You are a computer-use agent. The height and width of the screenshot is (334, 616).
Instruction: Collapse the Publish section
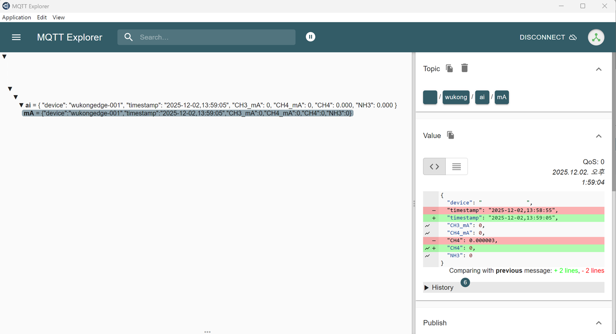598,323
